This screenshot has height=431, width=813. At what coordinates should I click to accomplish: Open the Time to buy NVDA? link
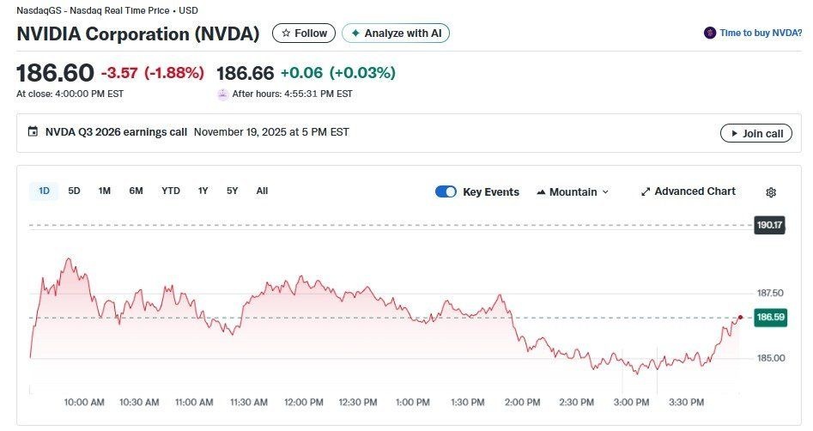[761, 33]
